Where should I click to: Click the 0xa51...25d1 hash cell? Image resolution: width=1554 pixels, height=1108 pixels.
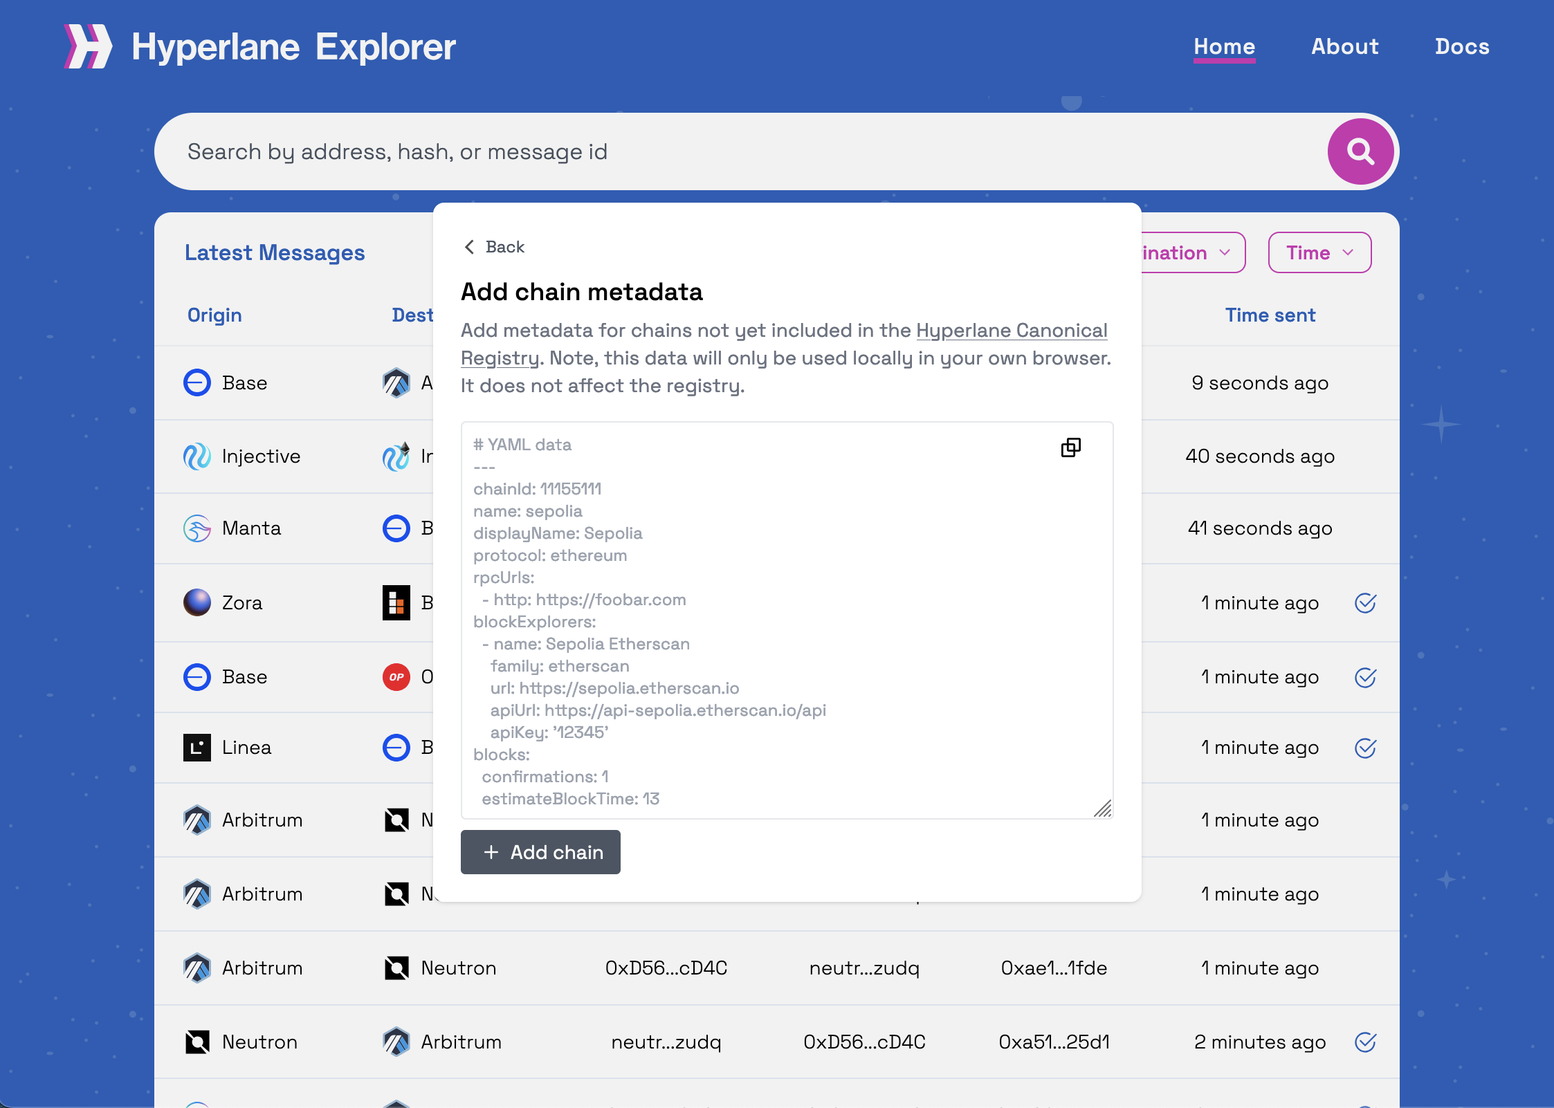point(1054,1042)
